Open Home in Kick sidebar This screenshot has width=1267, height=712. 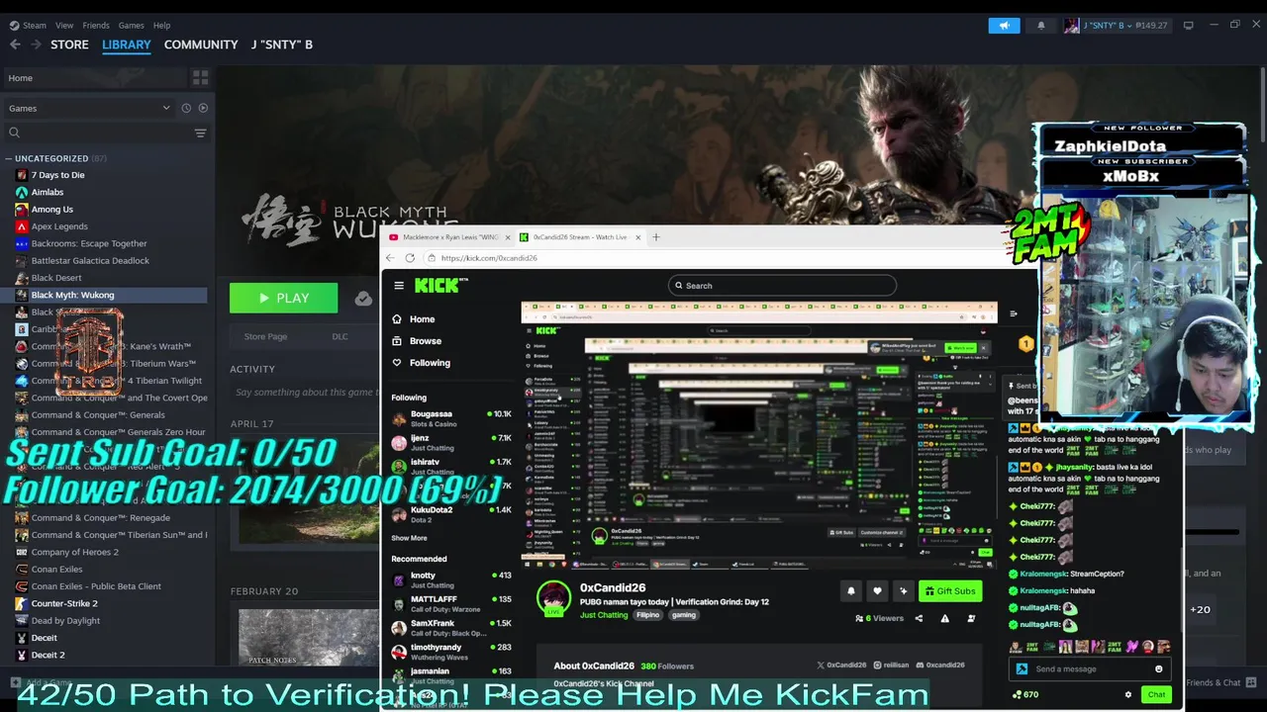tap(423, 319)
